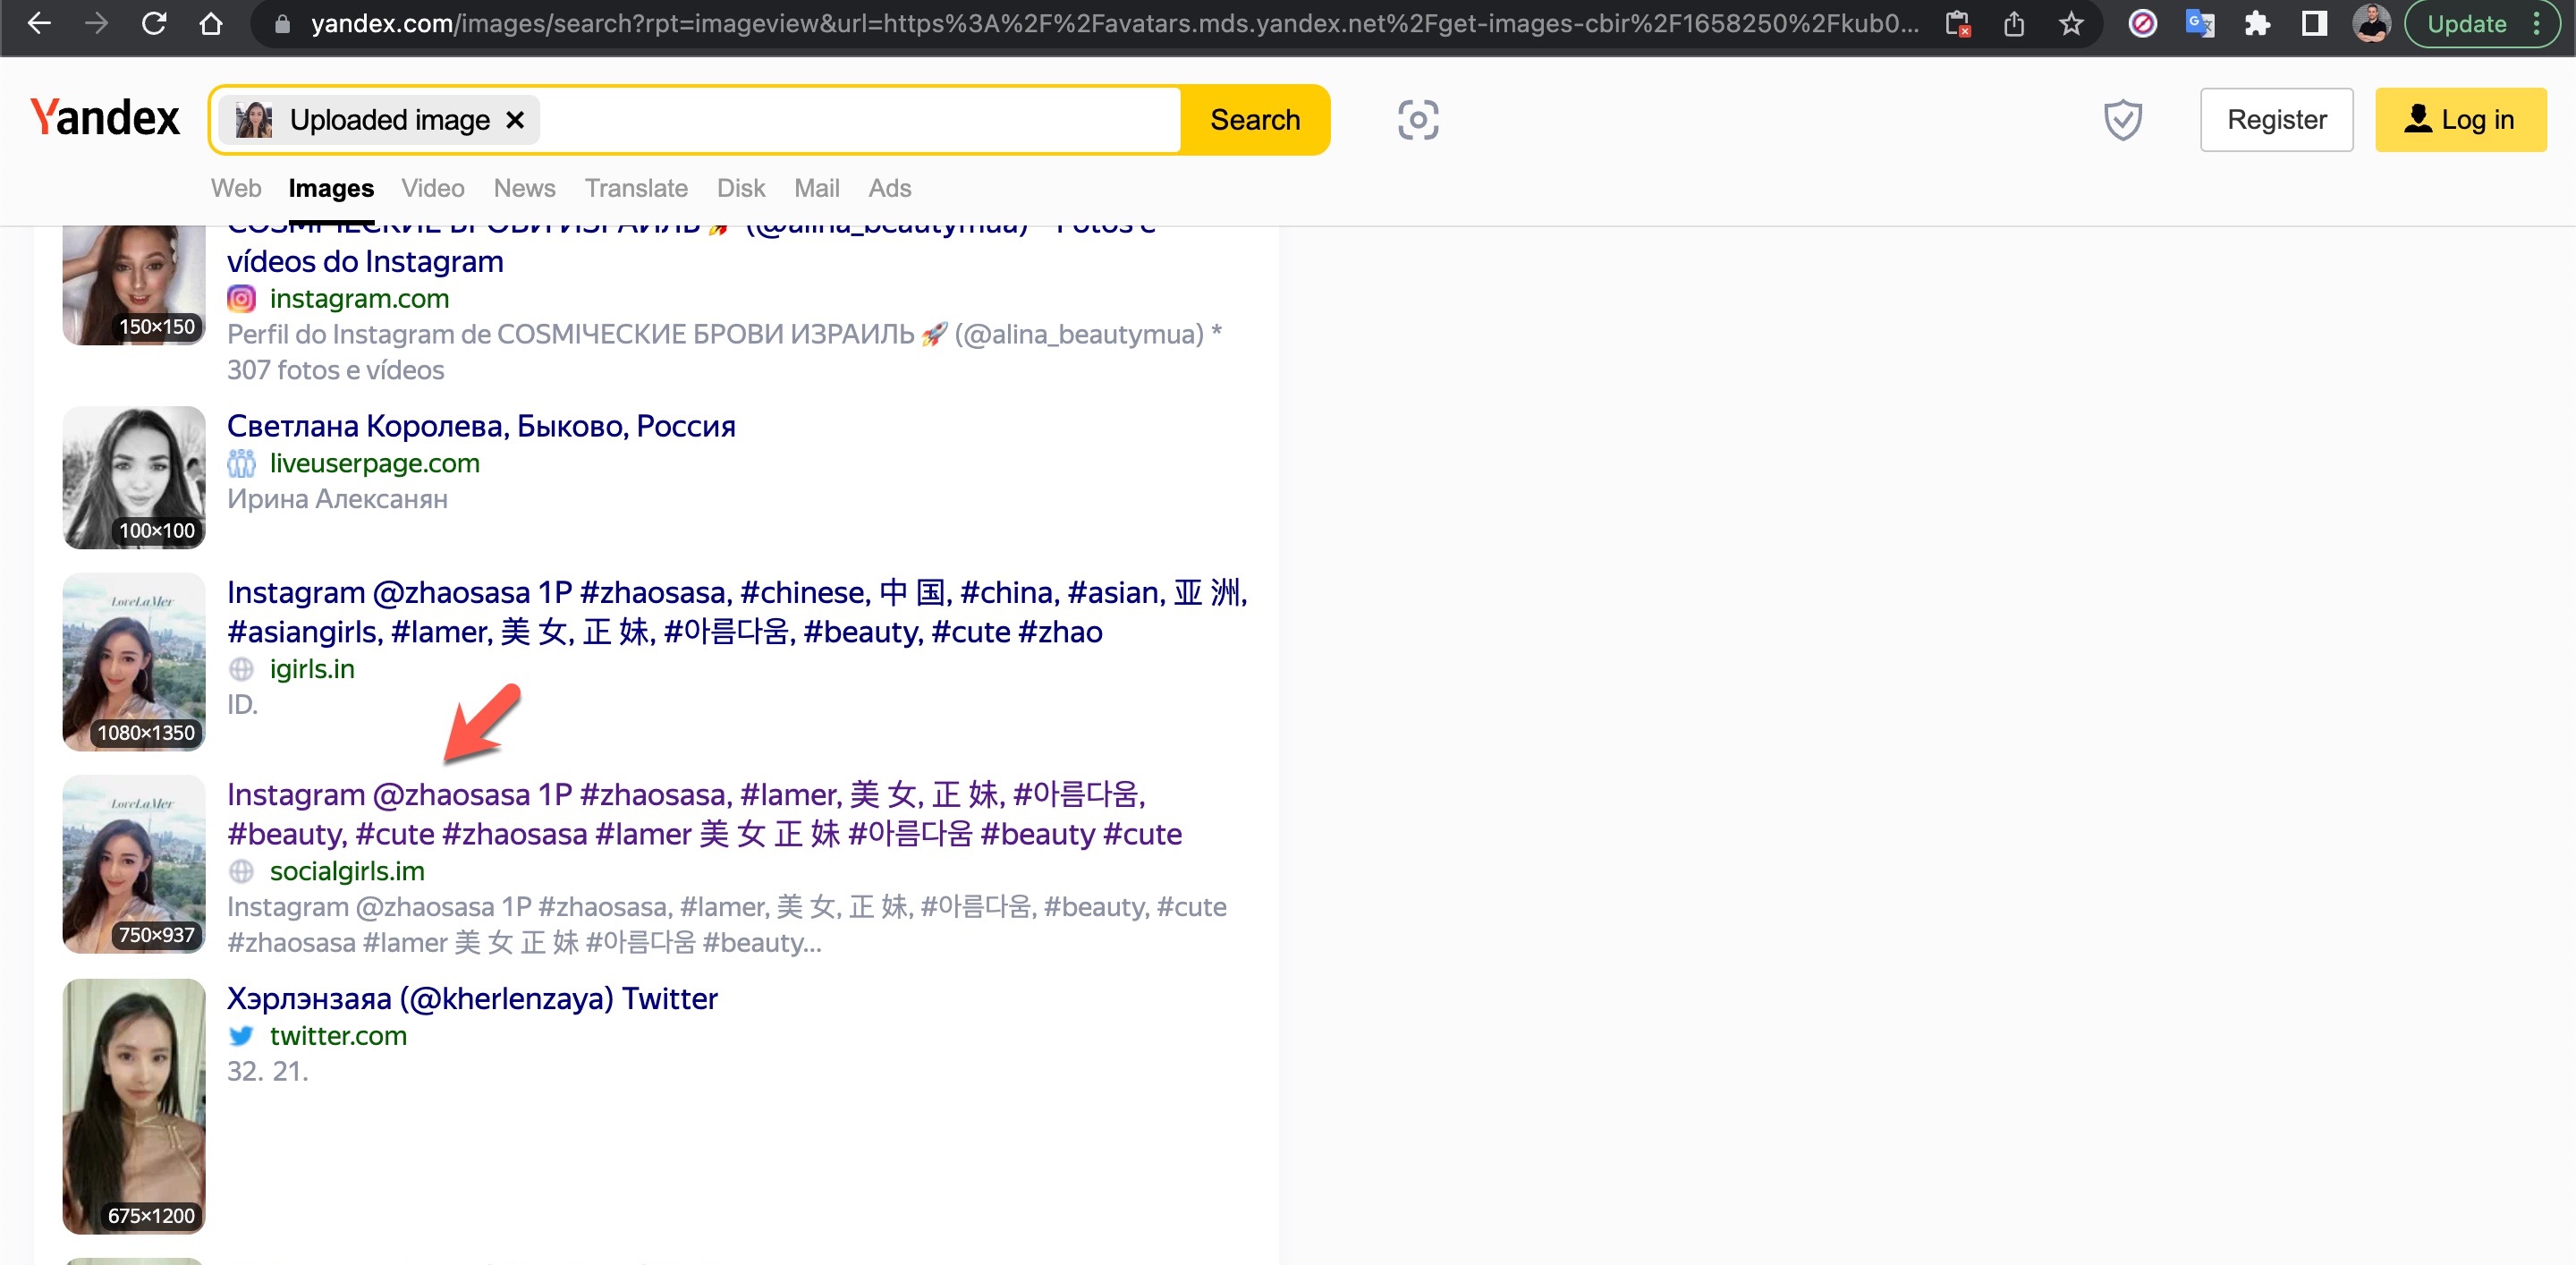Switch to the Video tab
The image size is (2576, 1265).
click(433, 188)
